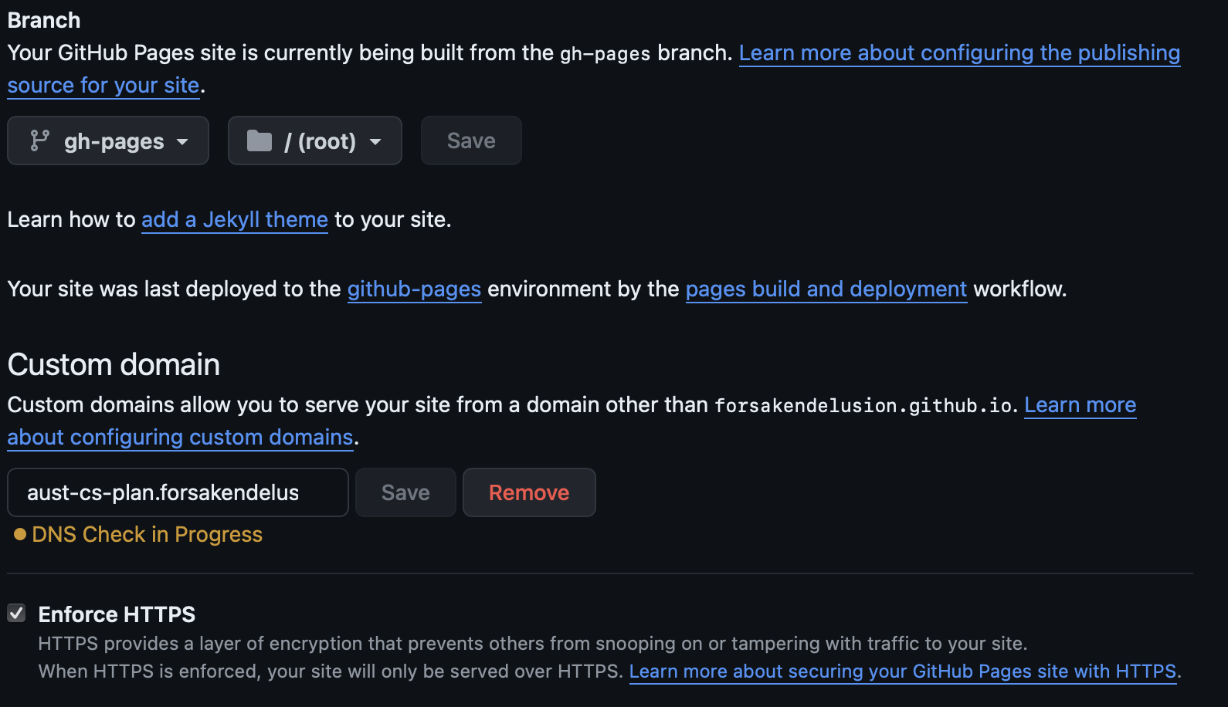Image resolution: width=1228 pixels, height=707 pixels.
Task: Open the github-pages environment link
Action: click(414, 289)
